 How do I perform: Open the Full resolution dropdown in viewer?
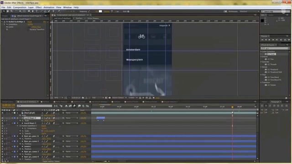(98, 97)
